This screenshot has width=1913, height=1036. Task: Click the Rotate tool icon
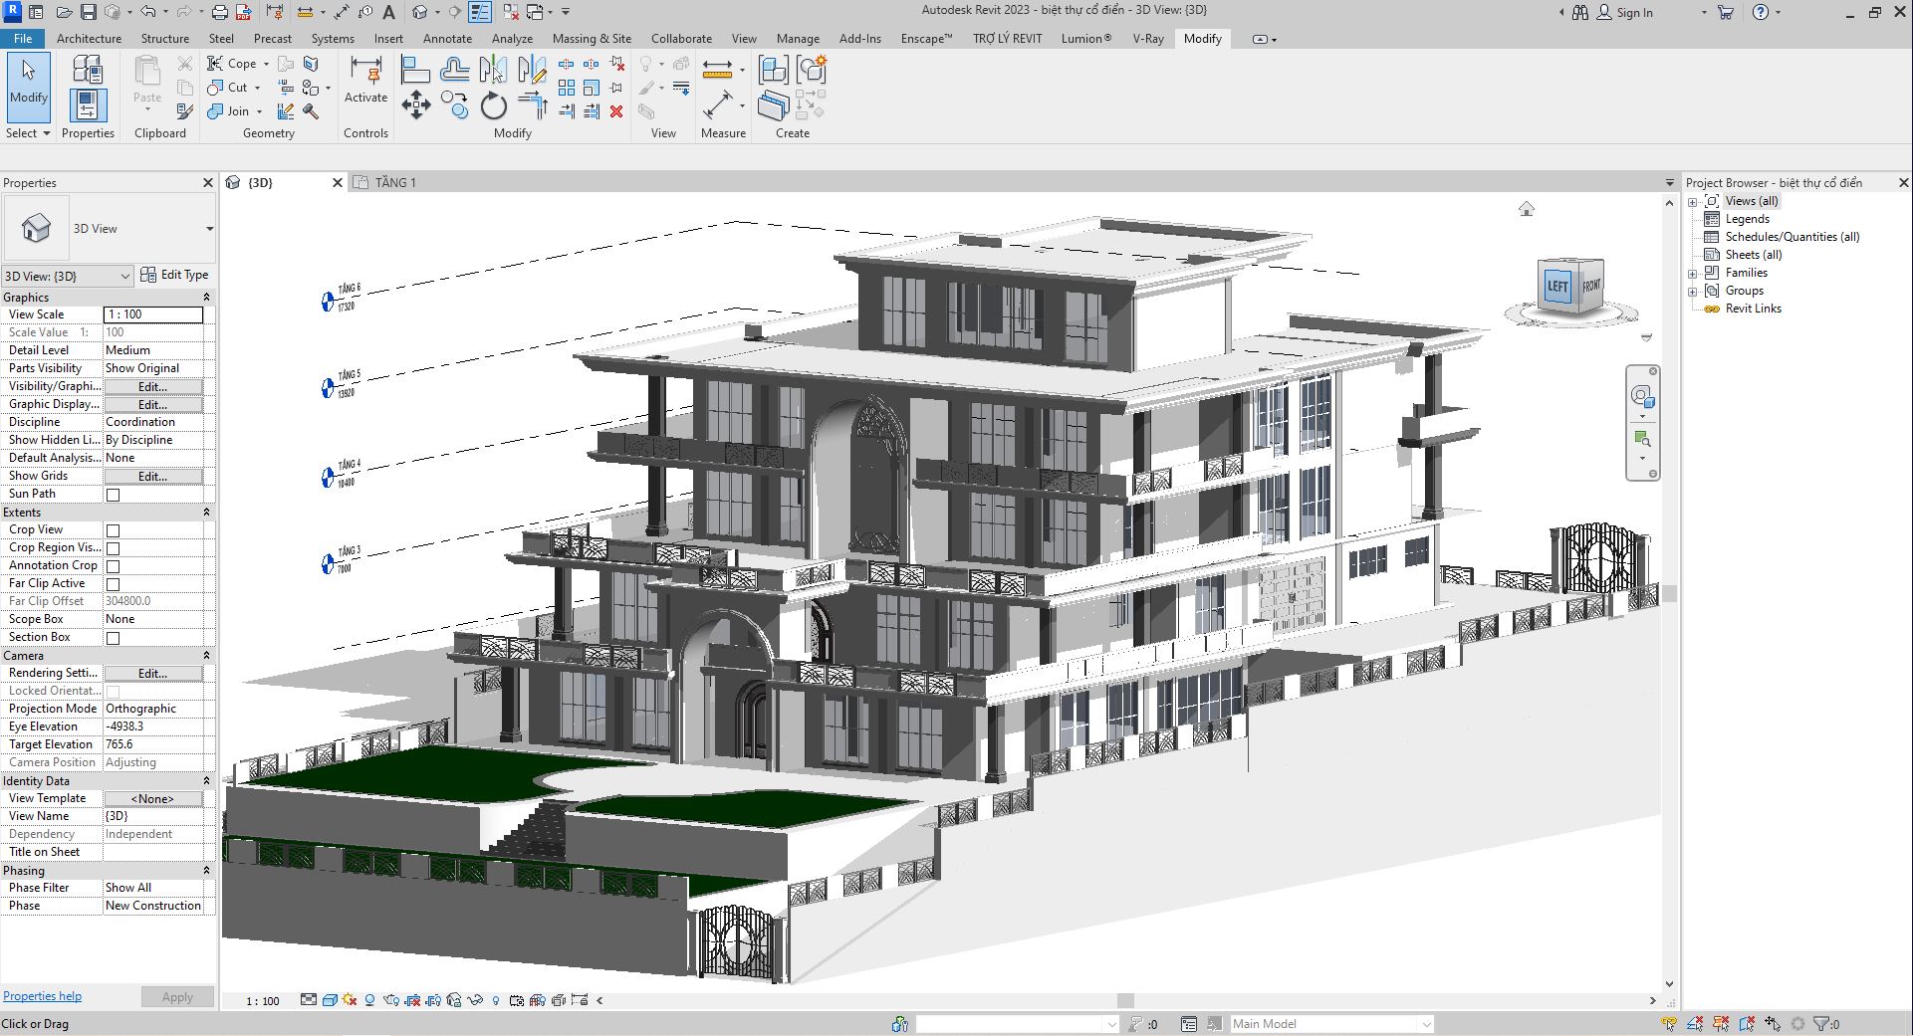[x=493, y=105]
